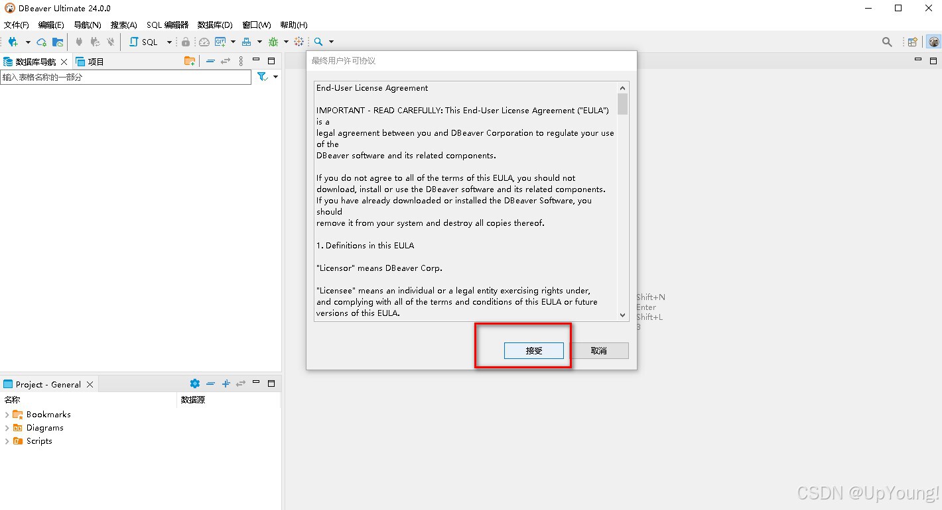This screenshot has width=942, height=510.
Task: Expand the SQL button dropdown arrow
Action: (x=169, y=42)
